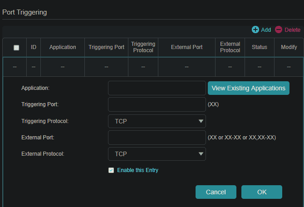Viewport: 304px width, 207px height.
Task: Click the External Port column header
Action: [186, 47]
